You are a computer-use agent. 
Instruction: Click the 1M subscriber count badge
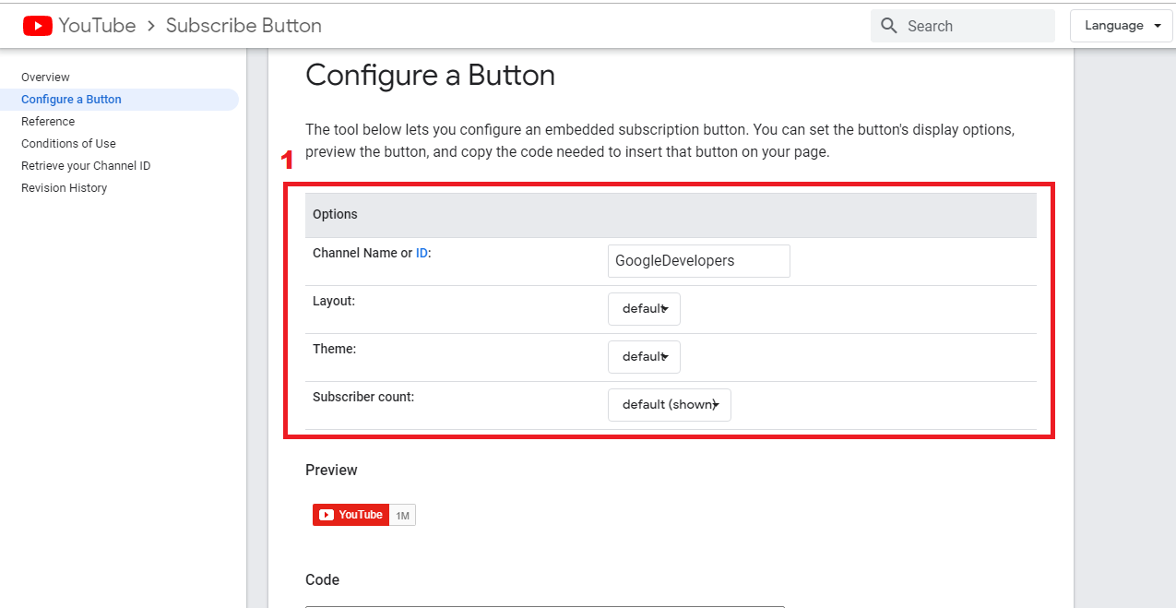pyautogui.click(x=403, y=516)
